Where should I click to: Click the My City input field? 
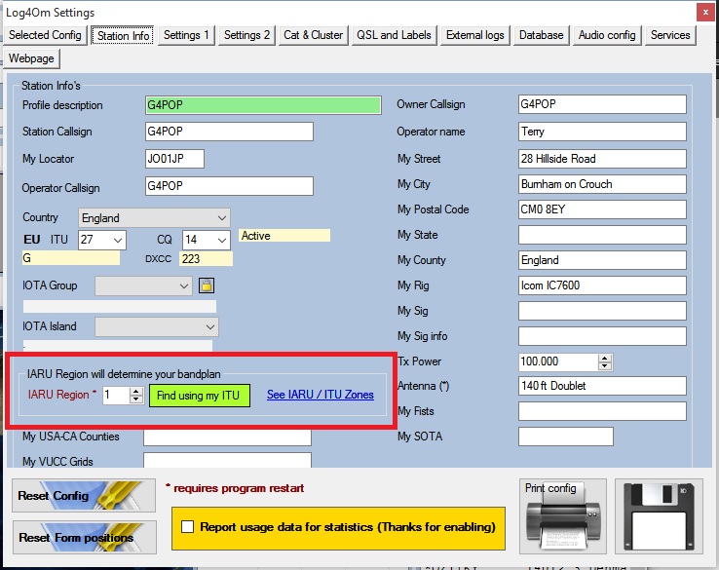[x=602, y=184]
